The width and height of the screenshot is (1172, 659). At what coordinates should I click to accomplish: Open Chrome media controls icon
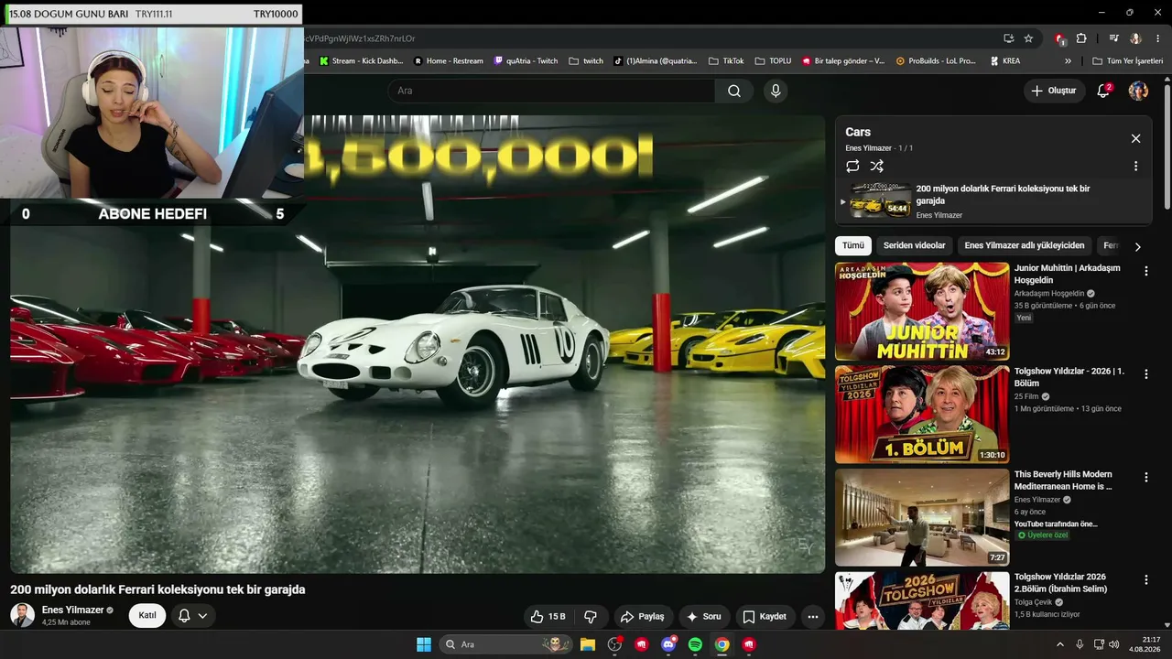(x=1114, y=38)
